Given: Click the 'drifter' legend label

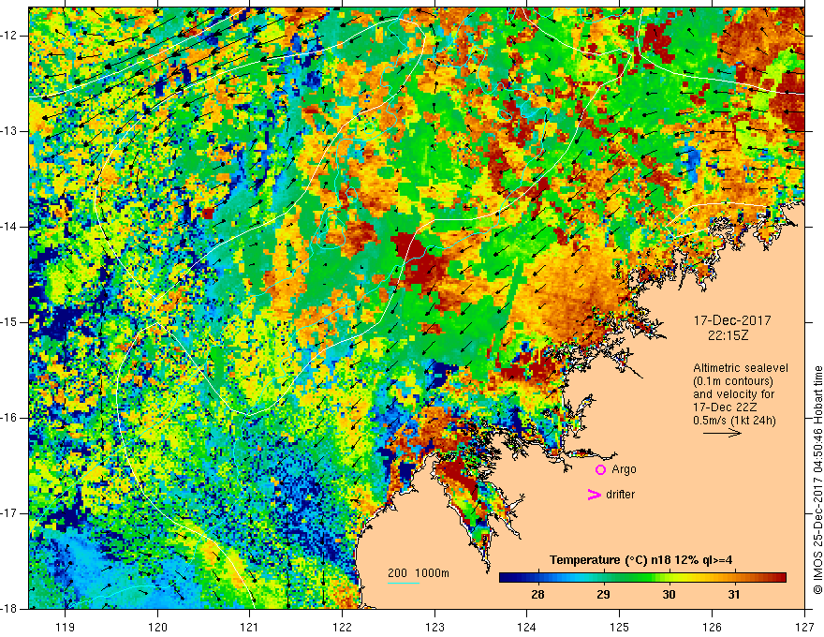Looking at the screenshot, I should pyautogui.click(x=620, y=495).
